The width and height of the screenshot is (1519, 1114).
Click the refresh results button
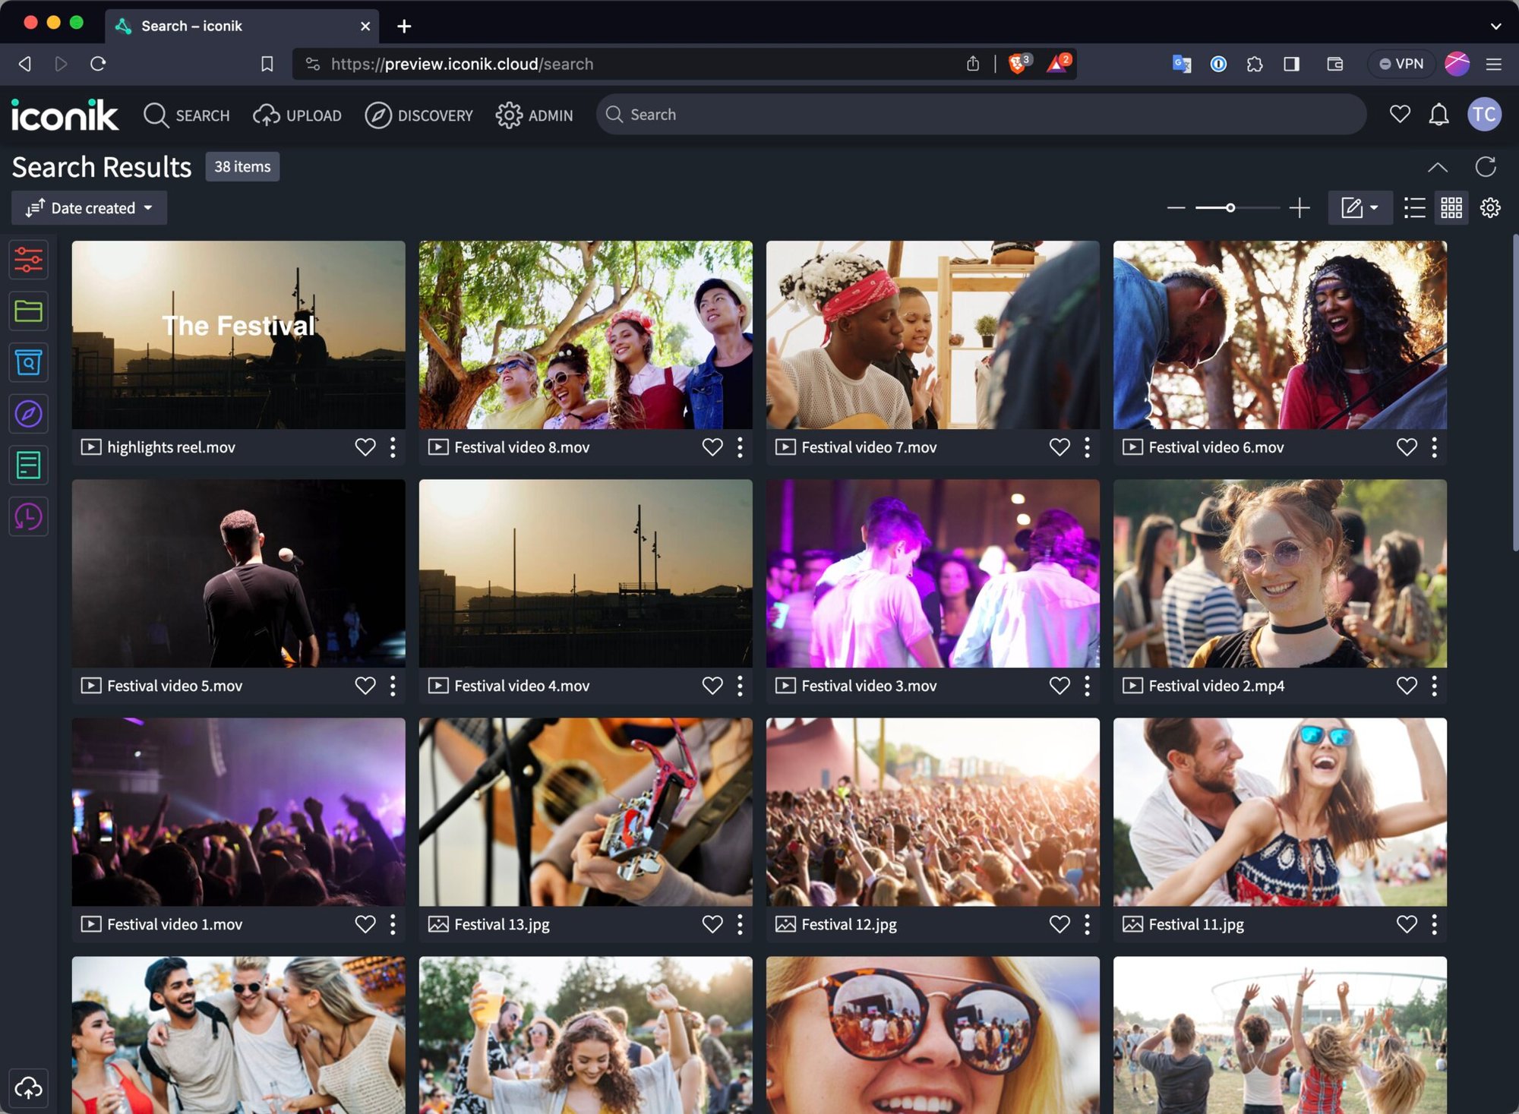(1485, 166)
